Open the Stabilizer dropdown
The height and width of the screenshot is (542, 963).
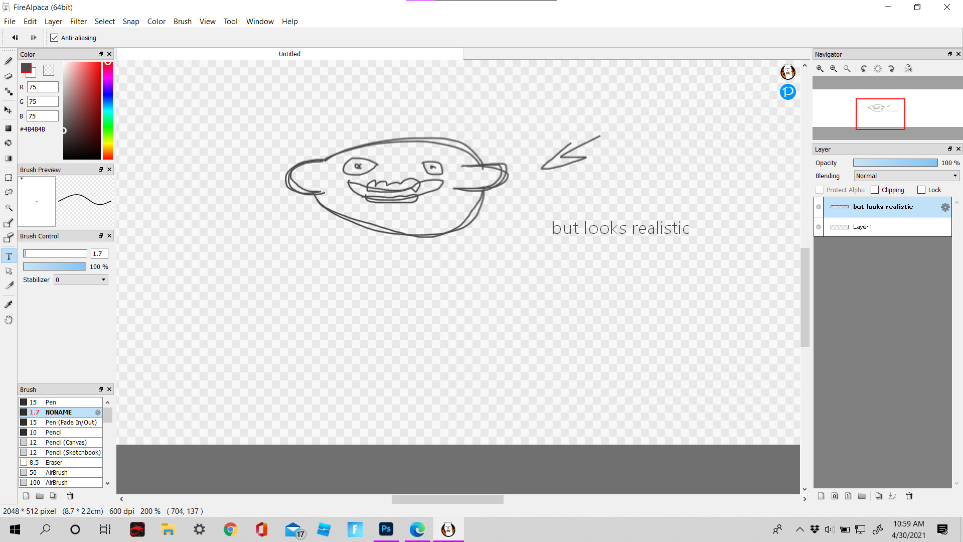tap(81, 280)
